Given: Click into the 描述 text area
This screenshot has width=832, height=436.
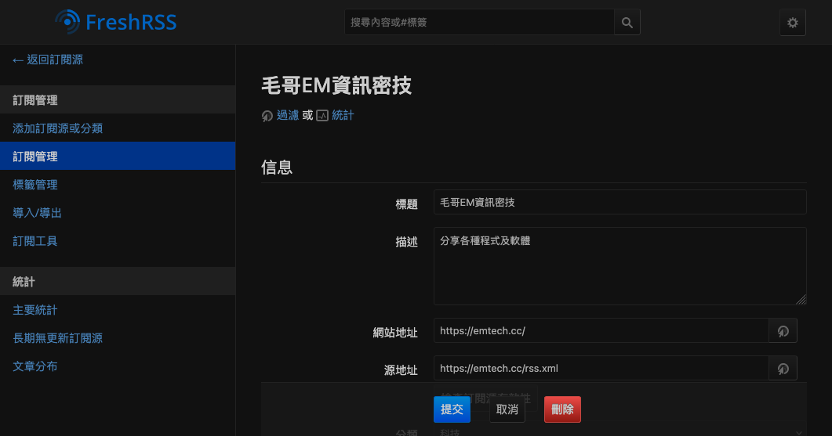Looking at the screenshot, I should [x=619, y=266].
